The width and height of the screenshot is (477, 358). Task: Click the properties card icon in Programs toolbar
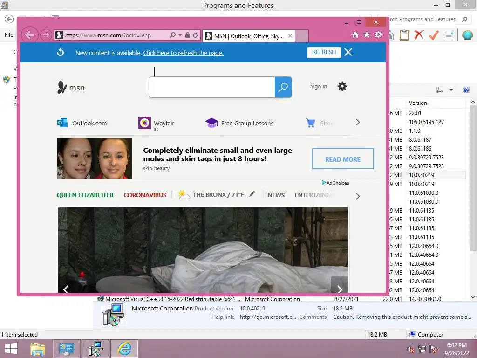click(449, 35)
